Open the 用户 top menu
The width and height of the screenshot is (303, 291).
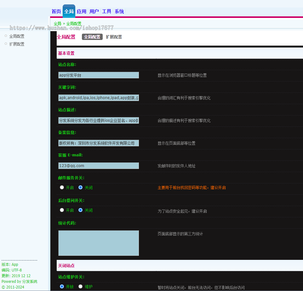click(x=94, y=11)
